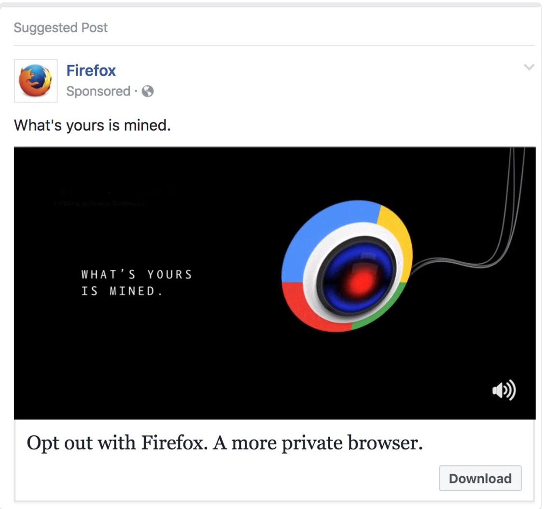Click the 'Suggested Post' header label
The width and height of the screenshot is (547, 509).
[61, 27]
